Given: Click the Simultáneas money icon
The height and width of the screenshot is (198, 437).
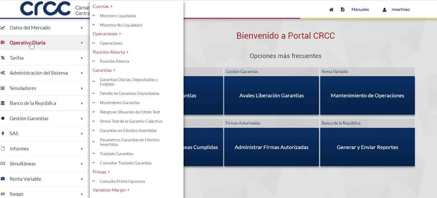Looking at the screenshot, I should click(x=3, y=164).
